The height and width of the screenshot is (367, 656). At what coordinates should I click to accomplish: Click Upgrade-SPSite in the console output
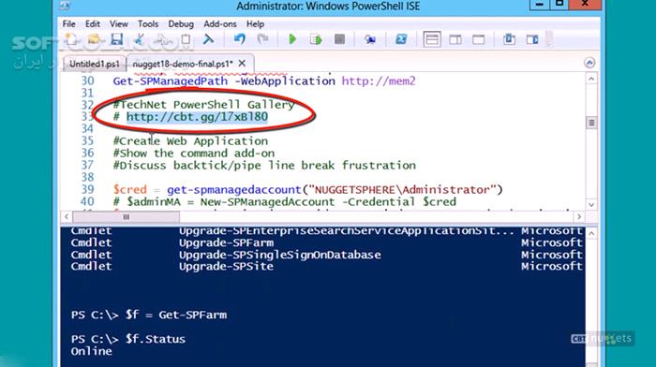tap(227, 266)
